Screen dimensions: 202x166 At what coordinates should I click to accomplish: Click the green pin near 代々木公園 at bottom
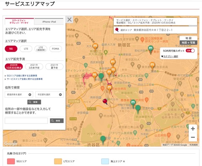pyautogui.click(x=103, y=139)
